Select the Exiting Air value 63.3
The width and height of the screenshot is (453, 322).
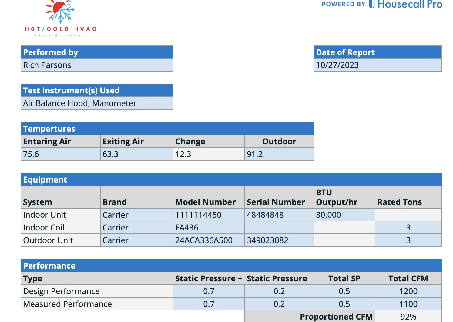pyautogui.click(x=136, y=154)
